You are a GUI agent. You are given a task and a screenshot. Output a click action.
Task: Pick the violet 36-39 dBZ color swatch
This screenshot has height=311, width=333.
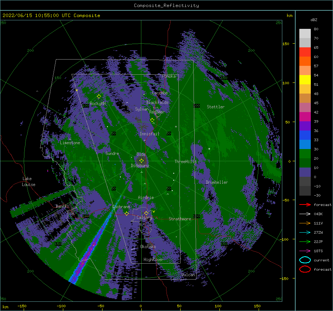click(305, 126)
